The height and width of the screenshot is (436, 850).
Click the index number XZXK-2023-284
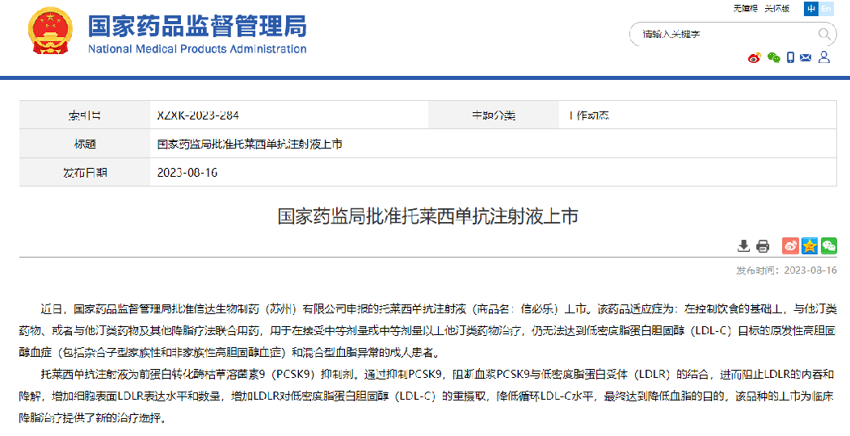[x=198, y=115]
